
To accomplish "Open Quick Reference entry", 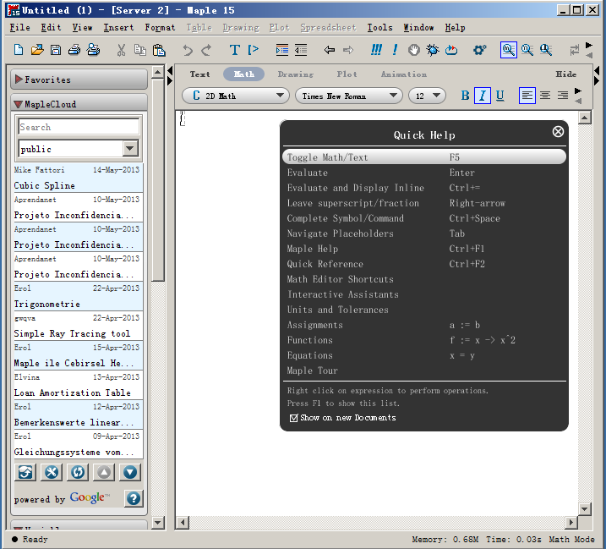I will coord(325,264).
